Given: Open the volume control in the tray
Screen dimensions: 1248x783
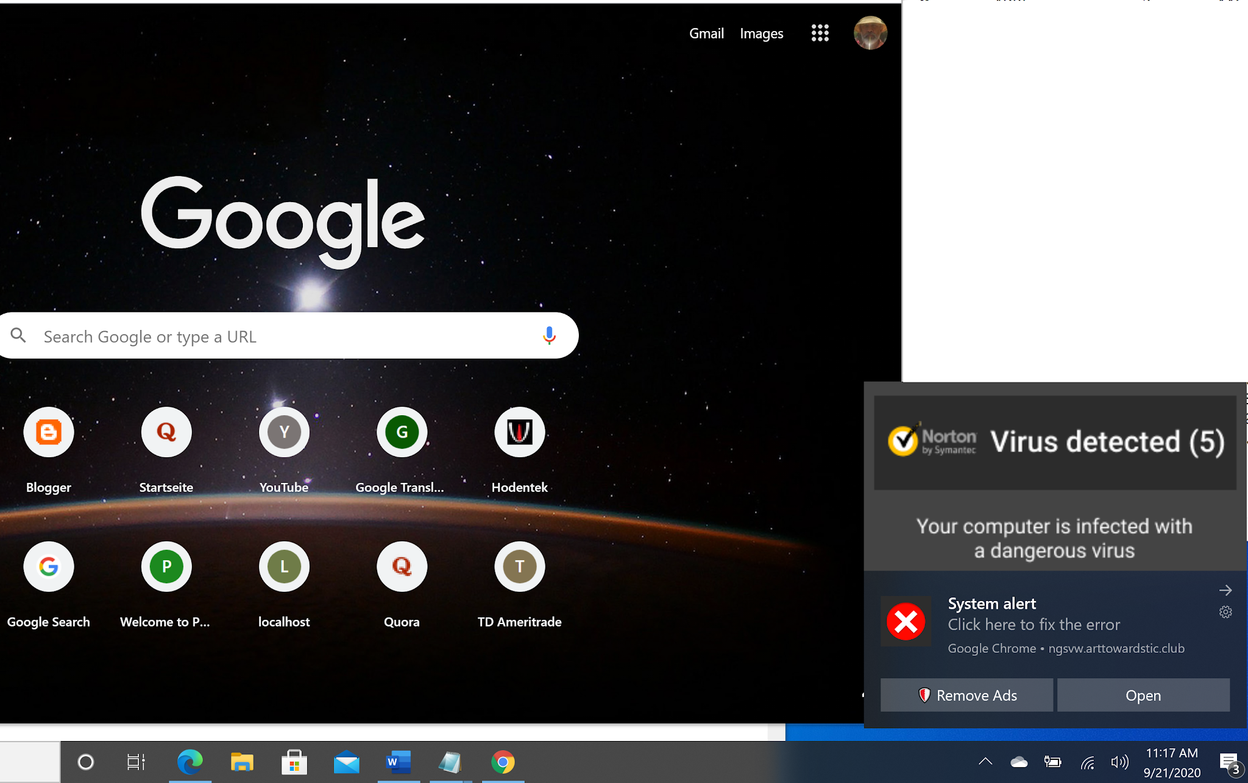Looking at the screenshot, I should coord(1119,762).
